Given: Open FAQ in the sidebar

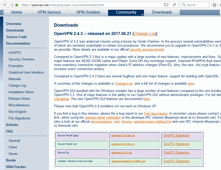Looking at the screenshot, I should point(9,131).
